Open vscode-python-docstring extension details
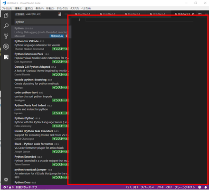This screenshot has height=190, width=209. coord(41,83)
